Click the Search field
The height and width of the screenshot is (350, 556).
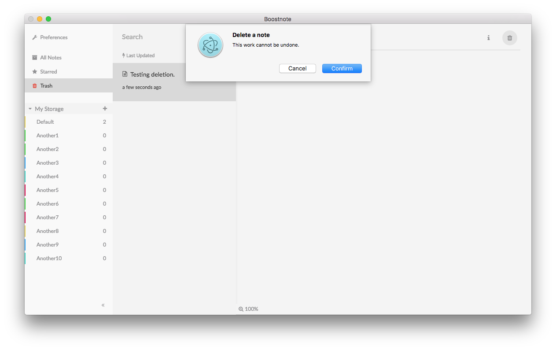point(132,37)
